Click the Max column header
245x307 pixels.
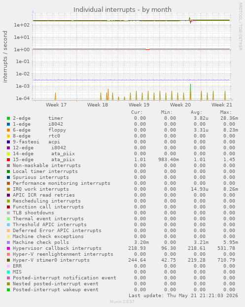(x=226, y=112)
